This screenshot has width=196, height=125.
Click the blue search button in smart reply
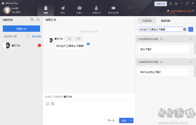(191, 29)
